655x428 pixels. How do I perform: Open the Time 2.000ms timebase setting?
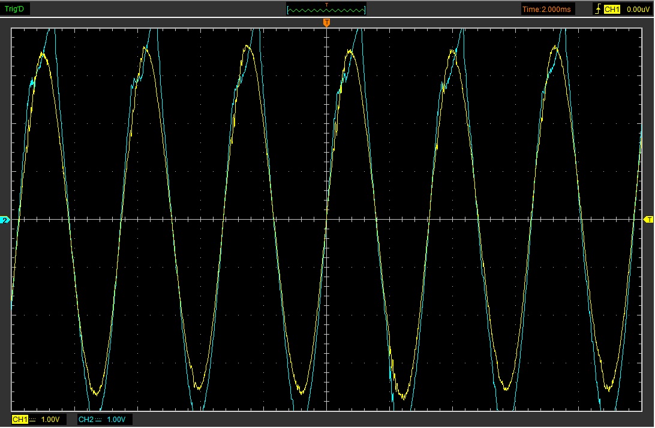click(x=547, y=9)
